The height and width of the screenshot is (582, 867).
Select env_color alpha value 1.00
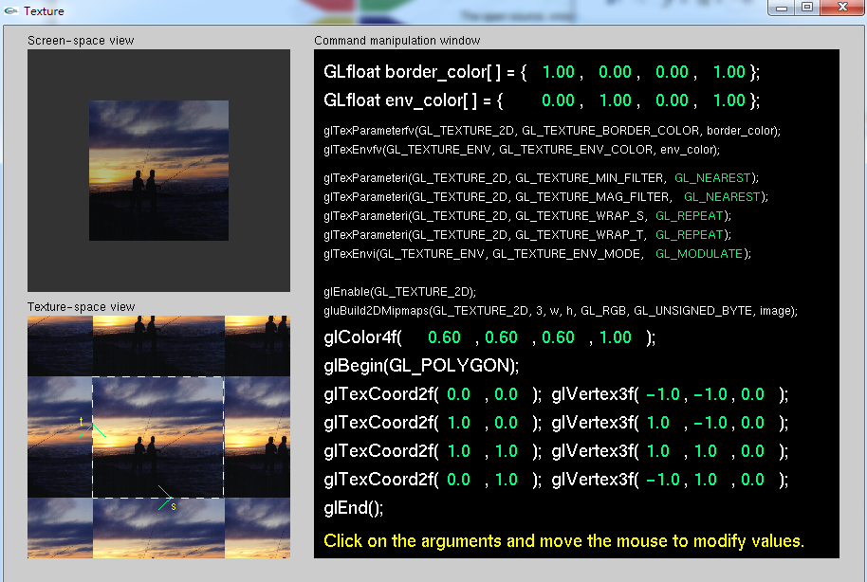(729, 100)
